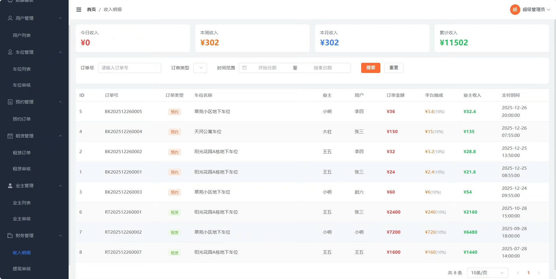The height and width of the screenshot is (279, 556).
Task: Click the 车位管理 sidebar icon
Action: coord(10,52)
